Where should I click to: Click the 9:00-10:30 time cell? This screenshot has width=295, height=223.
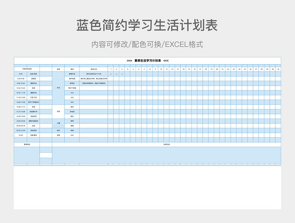21,83
